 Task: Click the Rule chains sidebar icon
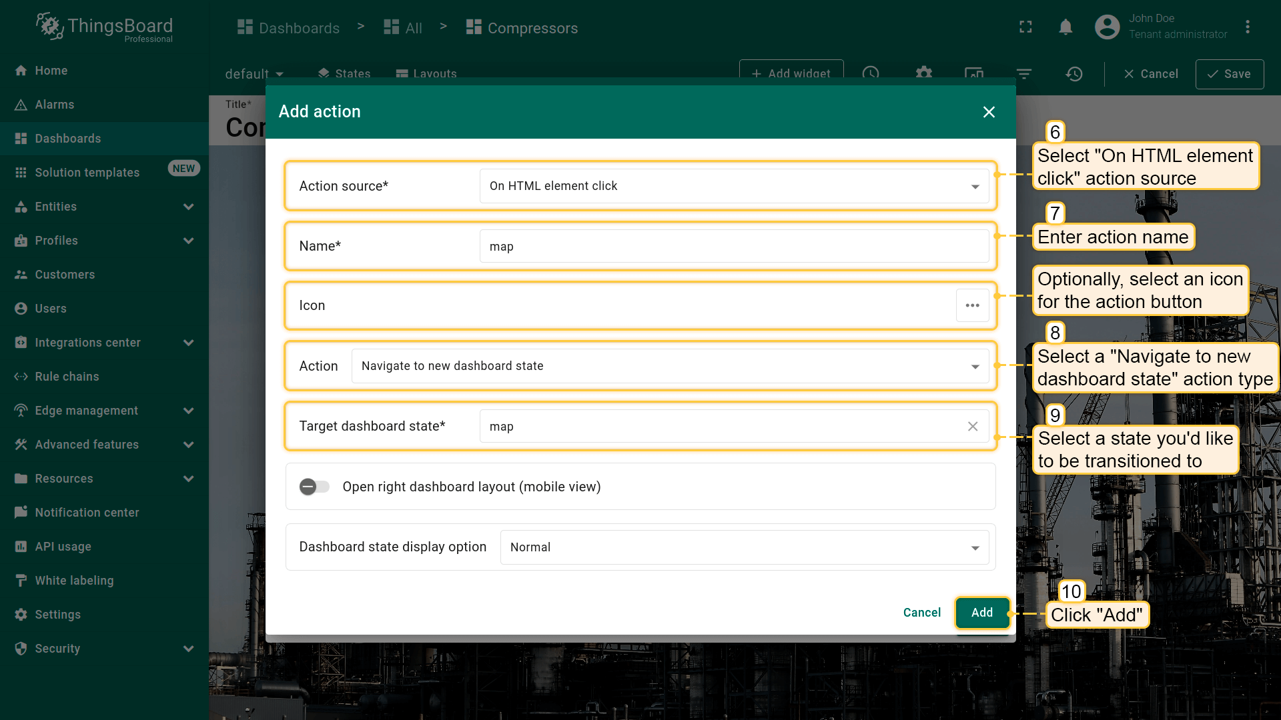tap(21, 377)
